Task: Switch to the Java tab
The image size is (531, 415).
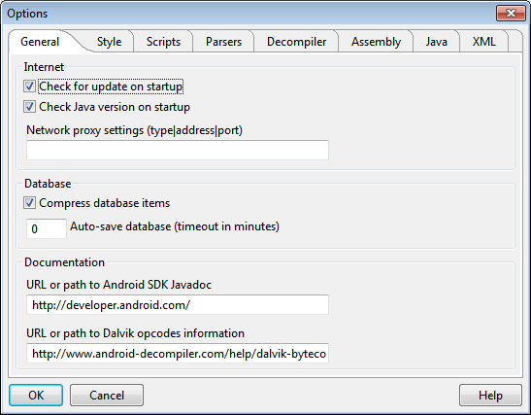Action: pos(436,42)
